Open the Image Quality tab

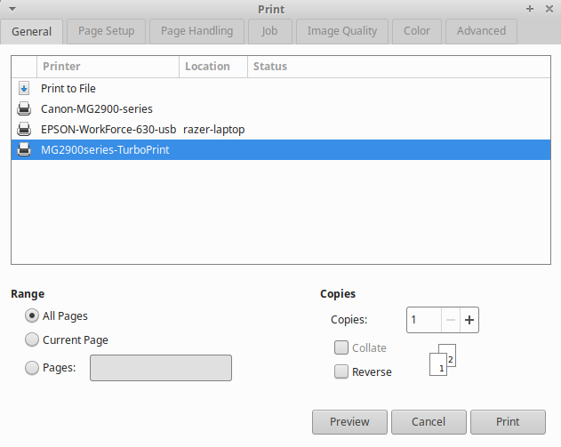point(341,31)
